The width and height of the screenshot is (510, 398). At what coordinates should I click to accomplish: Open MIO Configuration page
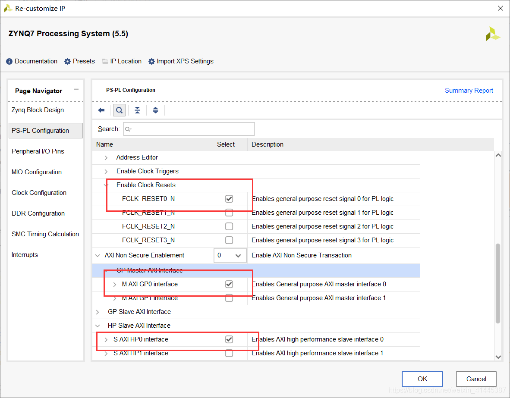pos(36,172)
